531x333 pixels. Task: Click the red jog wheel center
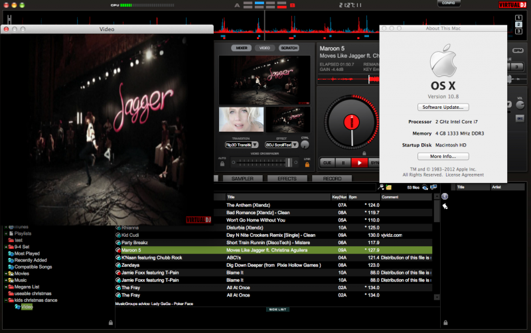coord(352,122)
